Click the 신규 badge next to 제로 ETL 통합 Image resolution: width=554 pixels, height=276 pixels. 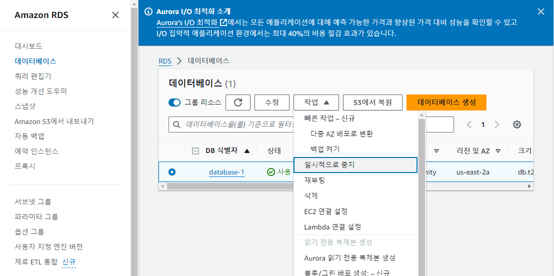69,262
